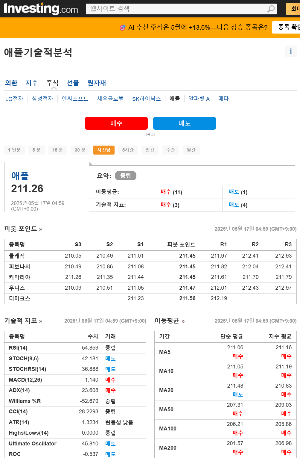Screen dimensions: 300x458
Task: Click the 카마리야 pivot row label
Action: click(20, 277)
